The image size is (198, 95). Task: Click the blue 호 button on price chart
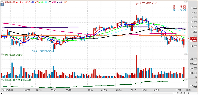pos(2,4)
